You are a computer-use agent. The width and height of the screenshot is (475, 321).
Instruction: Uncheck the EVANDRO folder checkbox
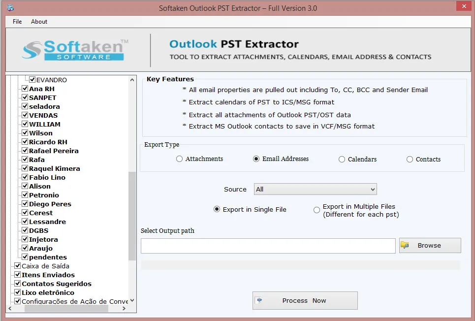tap(32, 80)
